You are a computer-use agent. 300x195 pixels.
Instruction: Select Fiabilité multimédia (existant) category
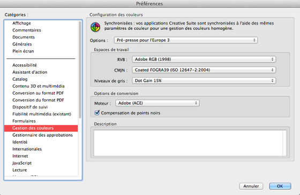tap(41, 114)
